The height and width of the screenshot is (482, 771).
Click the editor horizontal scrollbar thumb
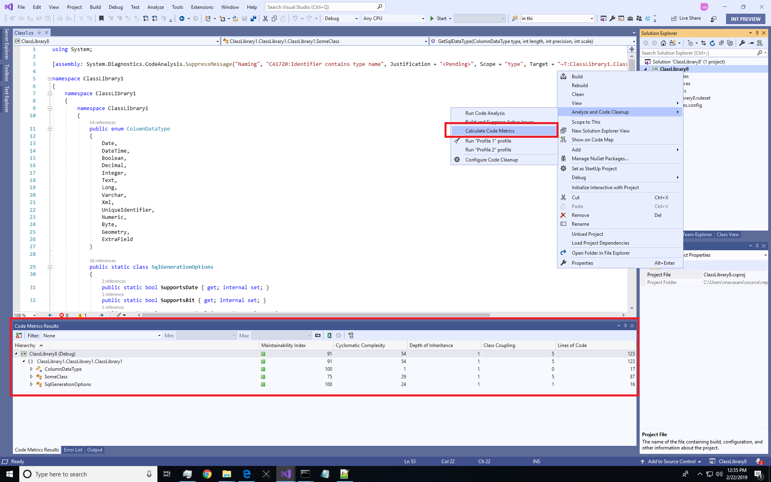tap(315, 315)
